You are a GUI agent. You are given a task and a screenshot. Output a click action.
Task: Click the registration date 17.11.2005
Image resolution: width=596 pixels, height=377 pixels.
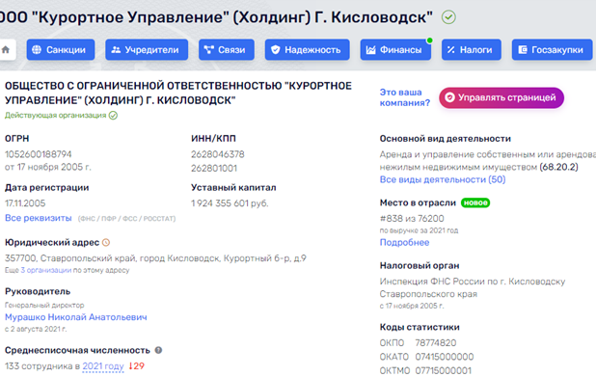pos(25,203)
